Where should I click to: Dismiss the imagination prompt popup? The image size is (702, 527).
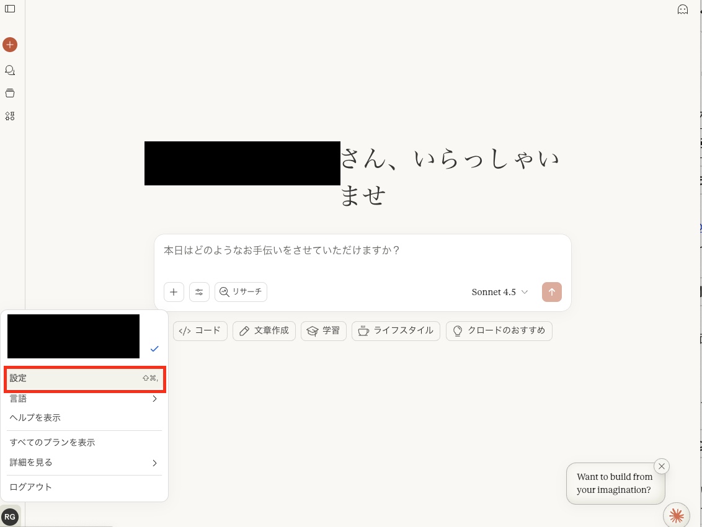(x=662, y=466)
